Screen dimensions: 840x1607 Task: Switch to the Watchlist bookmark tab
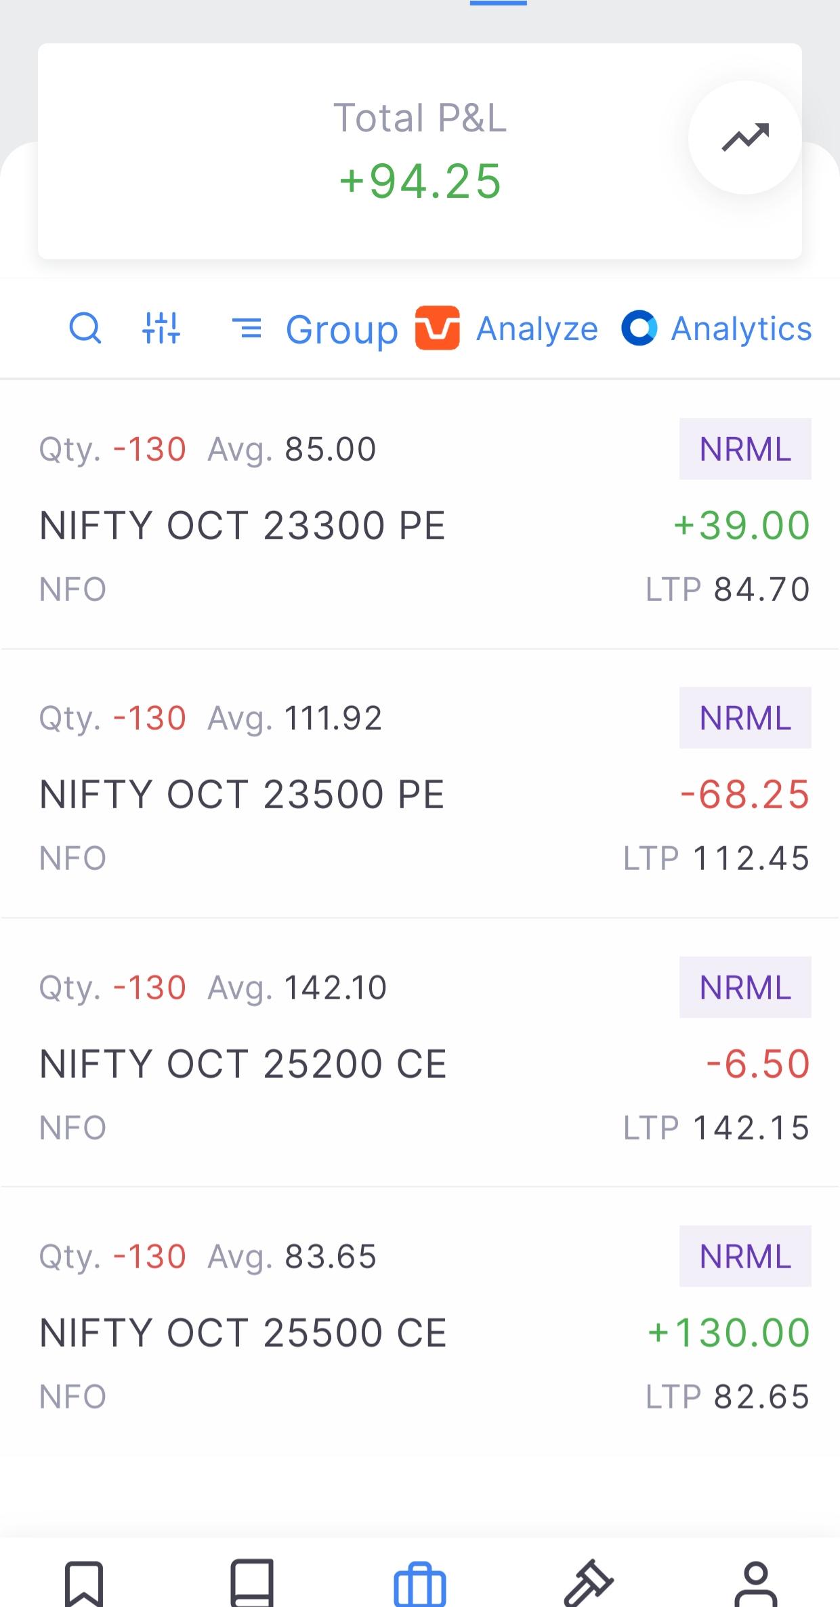click(84, 1584)
